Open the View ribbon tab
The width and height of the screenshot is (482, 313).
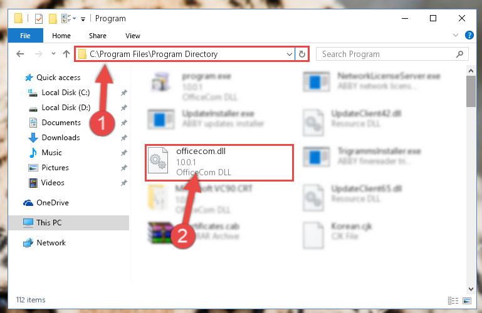point(133,36)
